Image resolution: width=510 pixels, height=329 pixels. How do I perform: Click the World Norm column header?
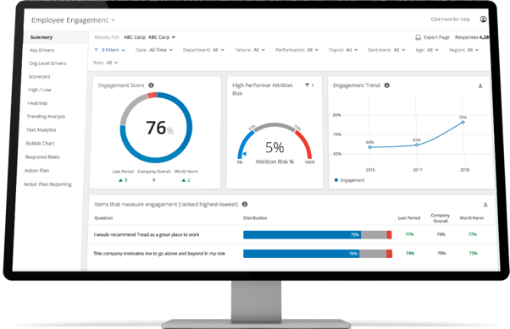tap(472, 218)
